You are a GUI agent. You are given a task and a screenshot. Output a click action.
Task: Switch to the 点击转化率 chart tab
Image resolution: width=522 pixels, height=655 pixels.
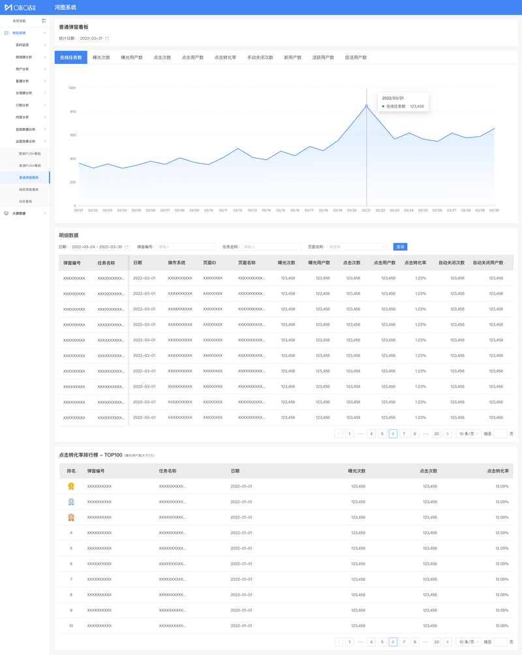[225, 57]
